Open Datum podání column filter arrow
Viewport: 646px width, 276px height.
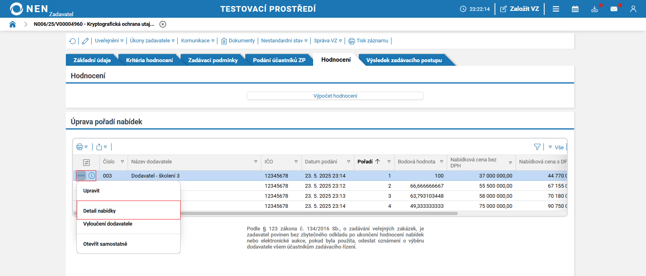coord(349,161)
